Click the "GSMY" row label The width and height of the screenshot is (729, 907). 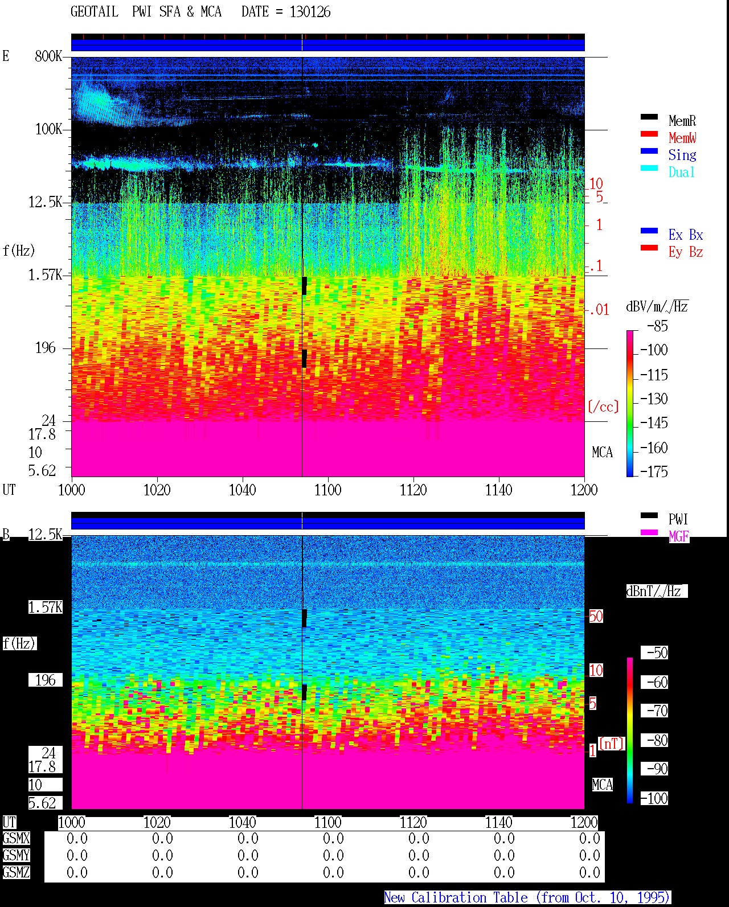tap(16, 855)
